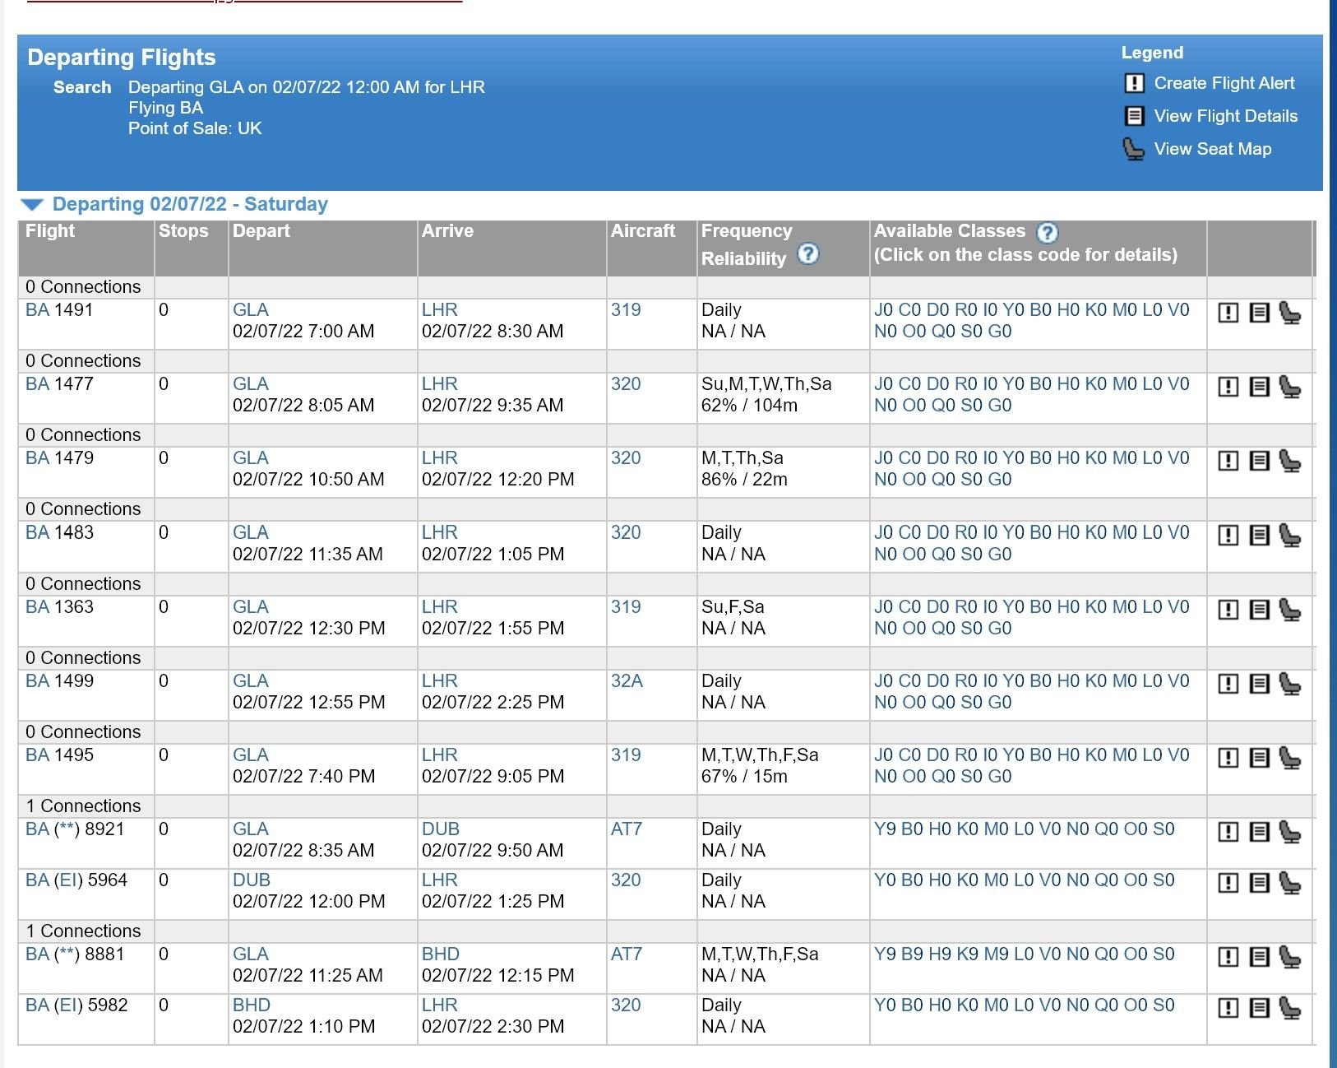1337x1068 pixels.
Task: Click the View Seat Map legend entry
Action: pos(1197,149)
